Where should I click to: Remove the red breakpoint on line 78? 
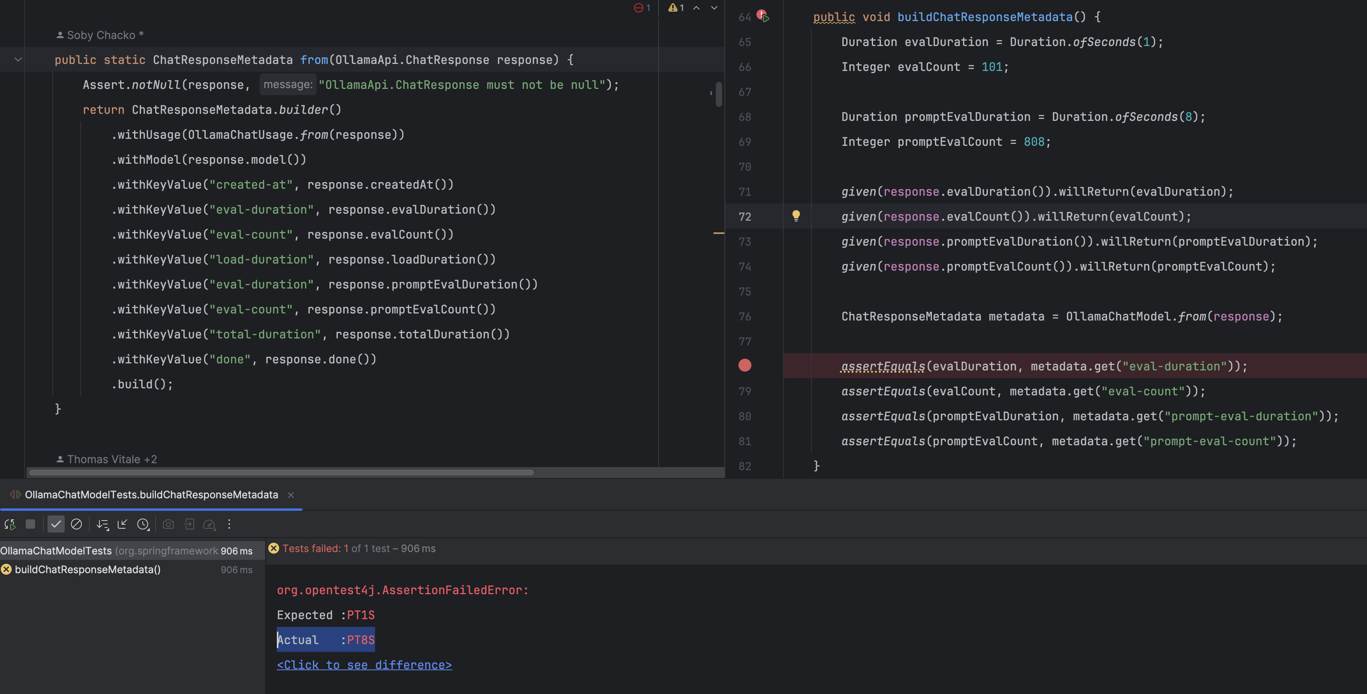[x=745, y=365]
